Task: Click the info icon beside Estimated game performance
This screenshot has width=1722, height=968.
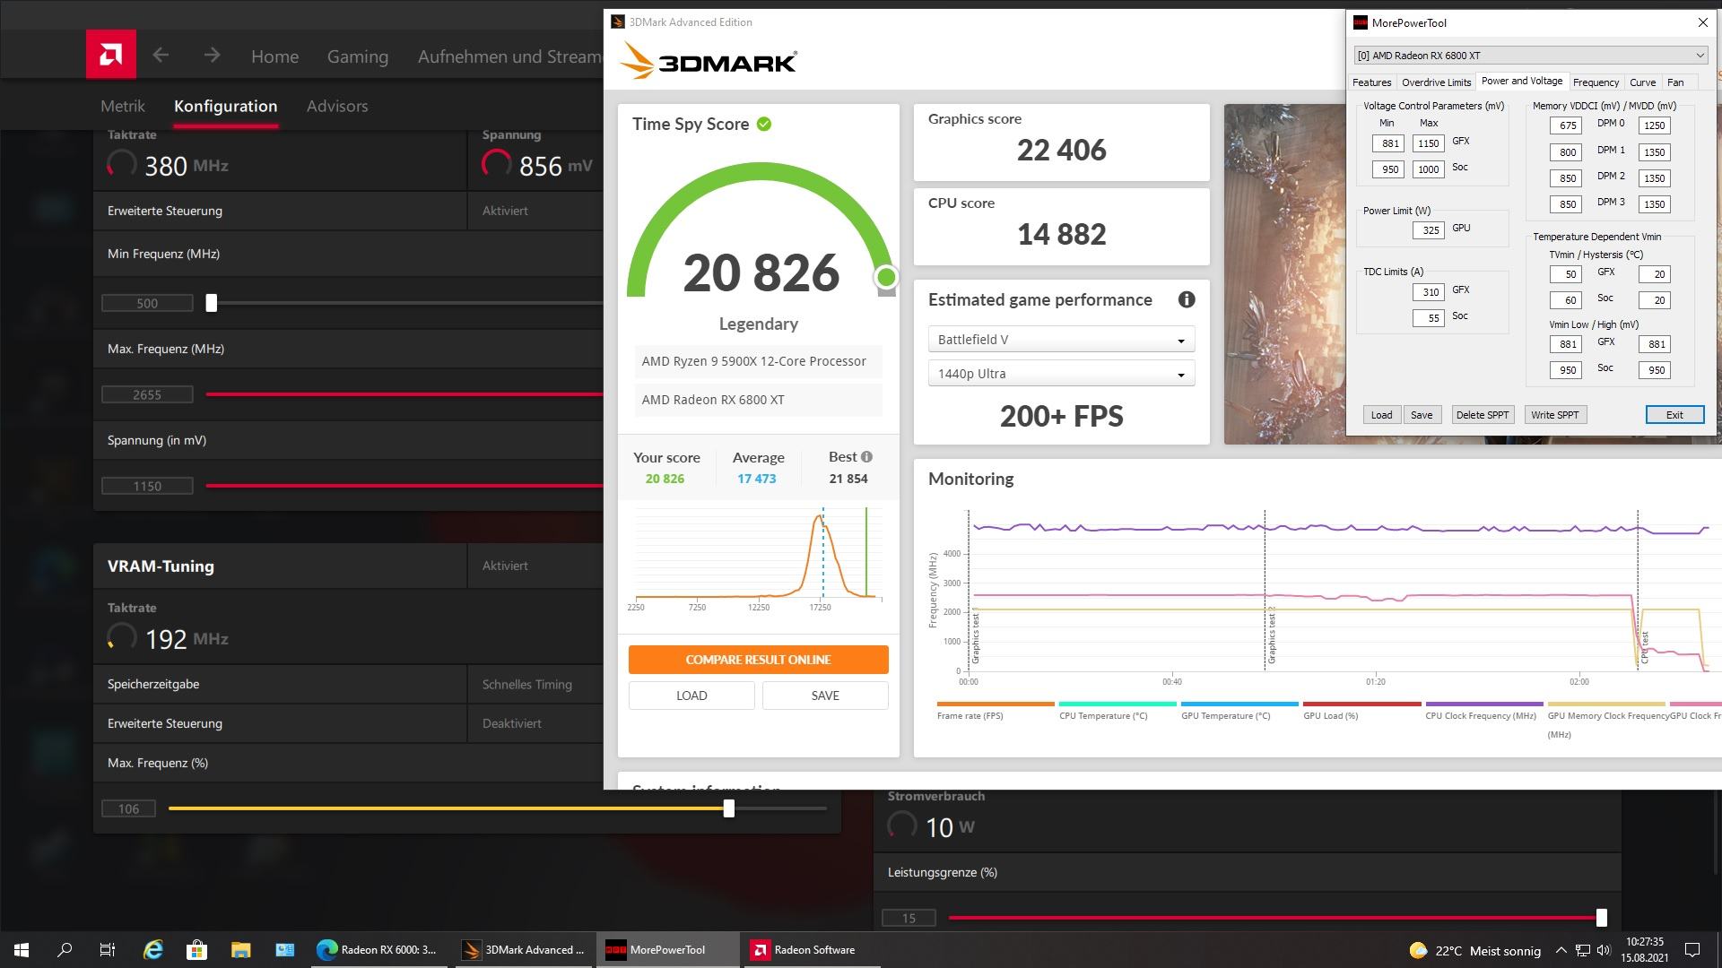Action: click(1186, 300)
